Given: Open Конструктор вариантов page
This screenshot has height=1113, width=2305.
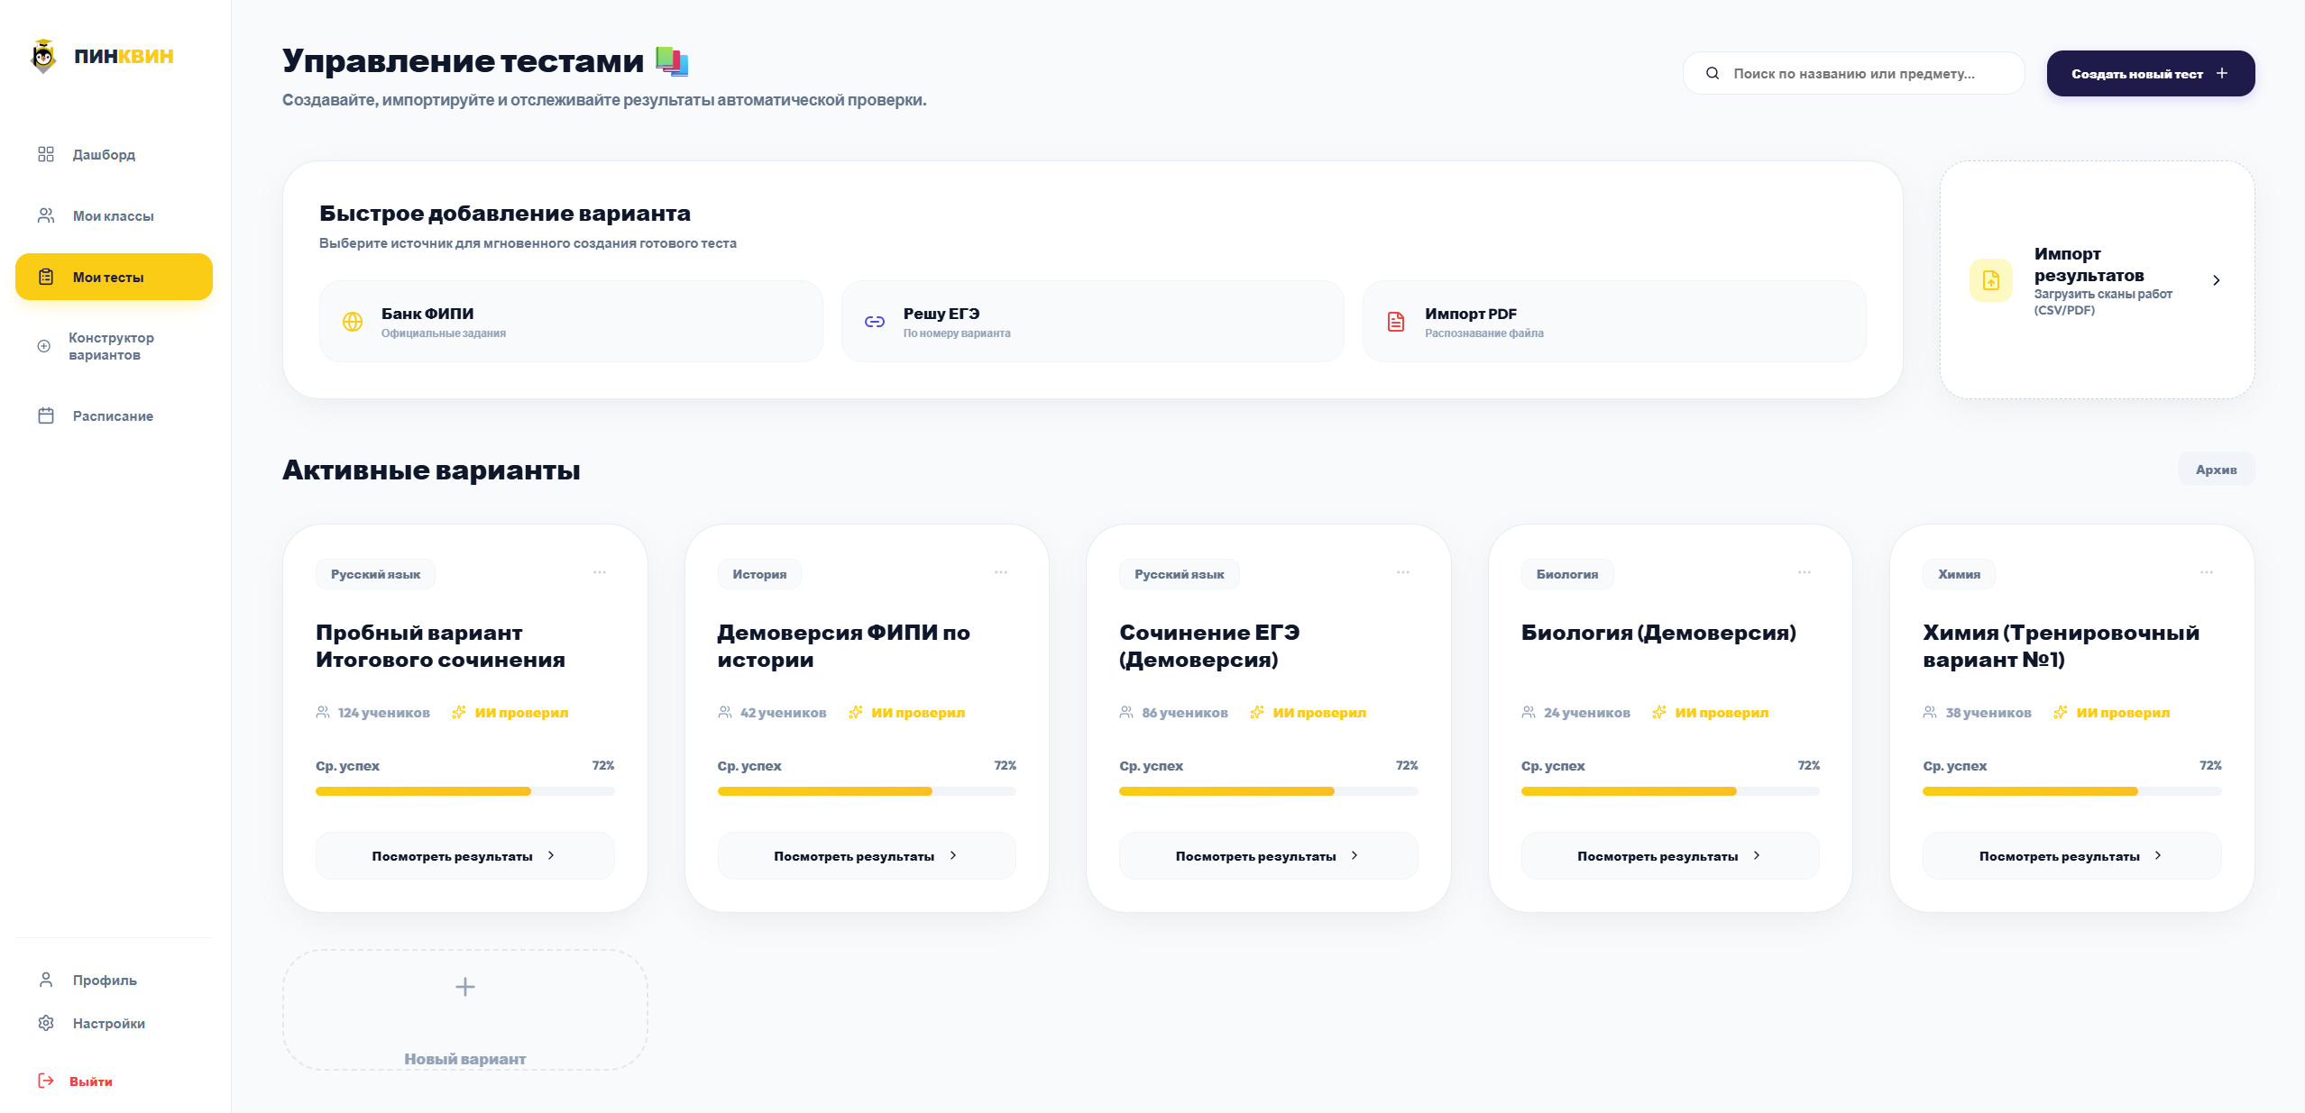Looking at the screenshot, I should [111, 346].
